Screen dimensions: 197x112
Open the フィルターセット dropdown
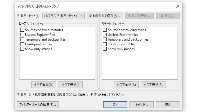pyautogui.click(x=63, y=16)
